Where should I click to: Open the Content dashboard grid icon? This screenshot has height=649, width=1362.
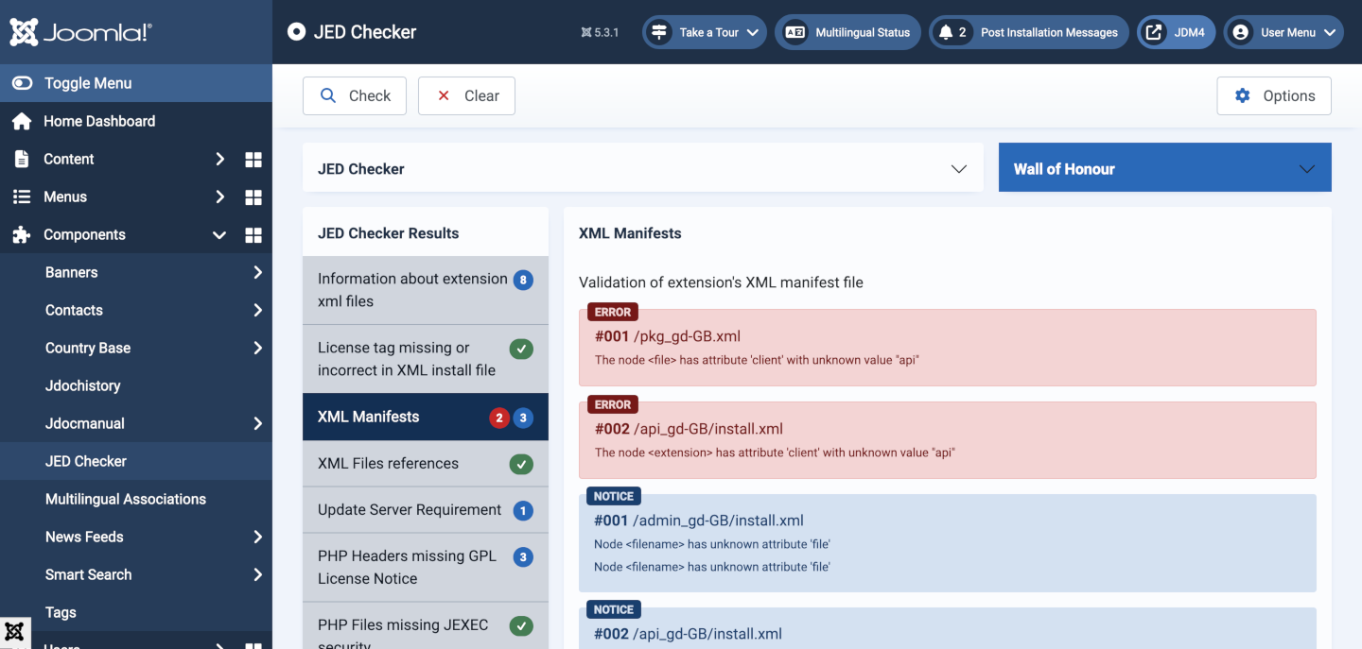pyautogui.click(x=253, y=159)
